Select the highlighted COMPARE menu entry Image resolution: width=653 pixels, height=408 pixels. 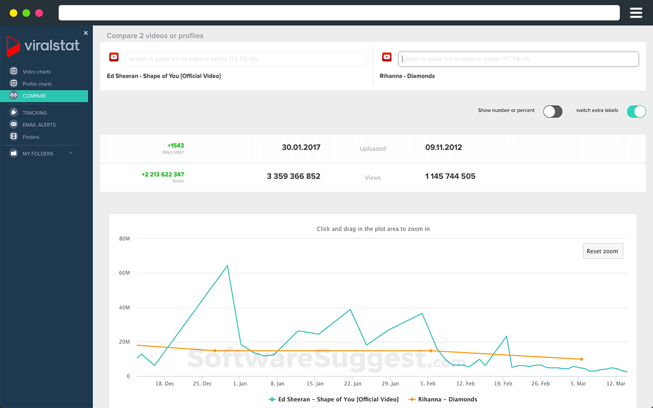click(35, 96)
